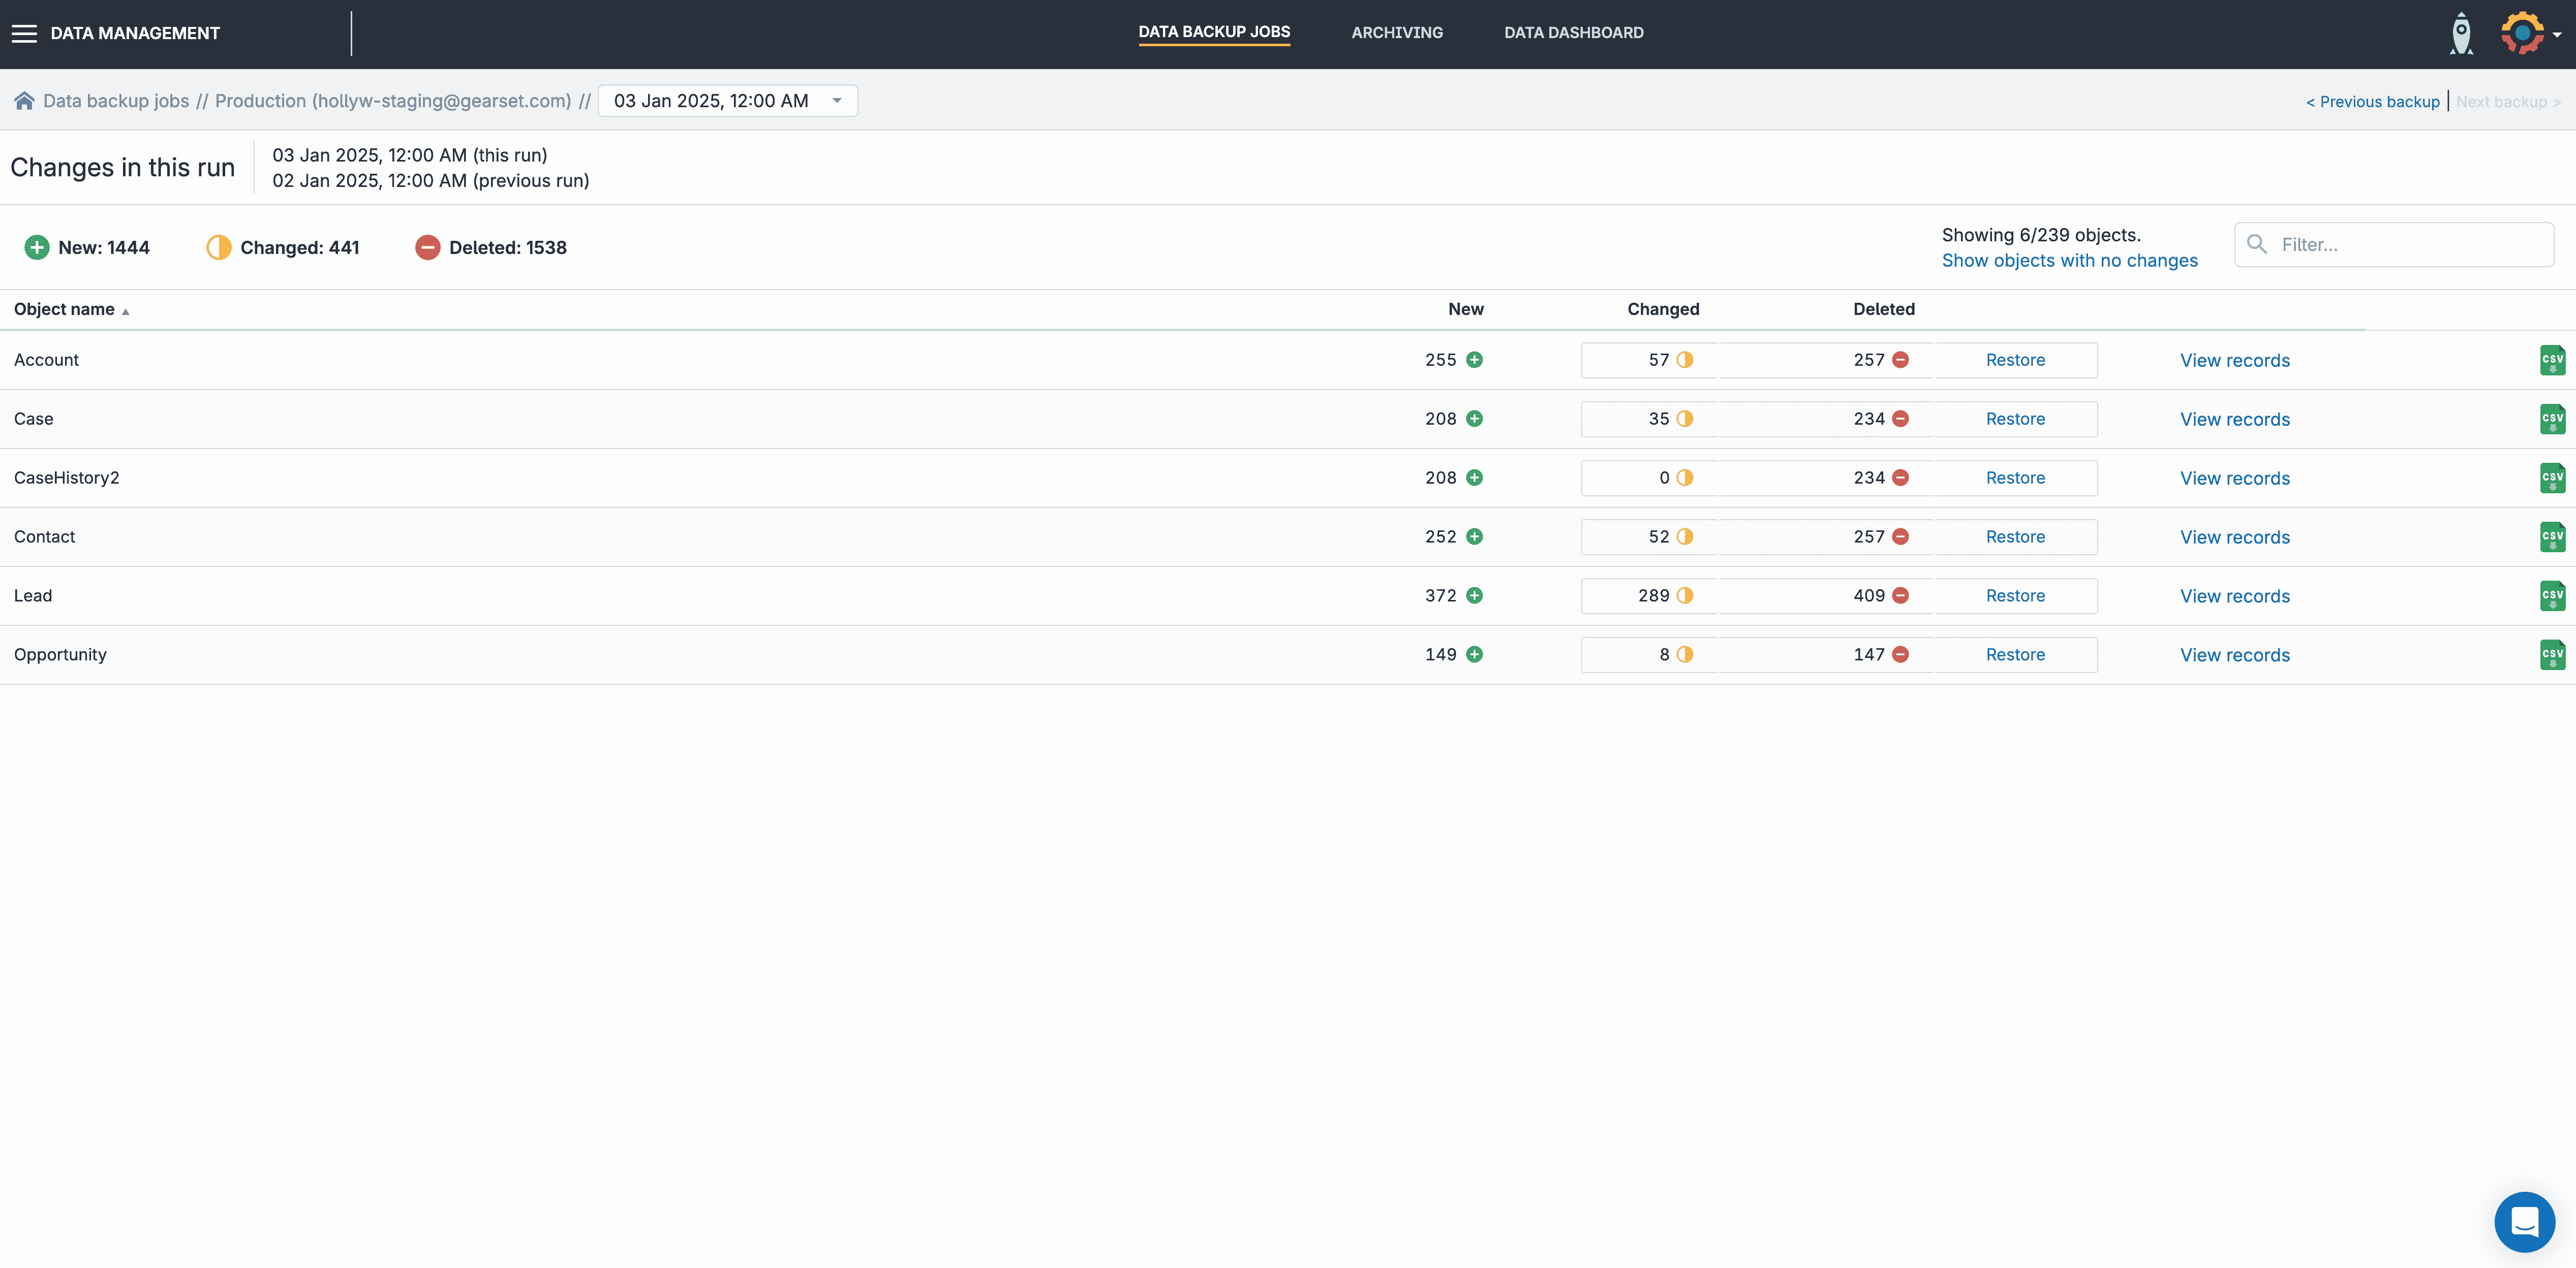
Task: Open the account menu dropdown arrow
Action: click(2557, 34)
